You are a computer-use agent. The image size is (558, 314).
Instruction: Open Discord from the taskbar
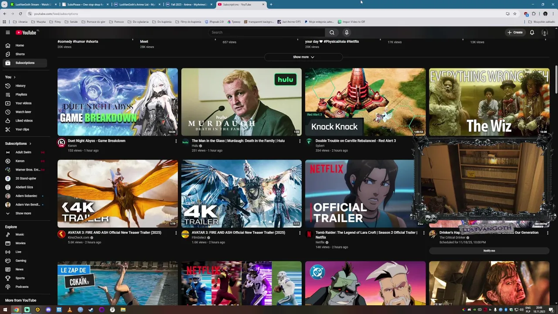pos(48,310)
